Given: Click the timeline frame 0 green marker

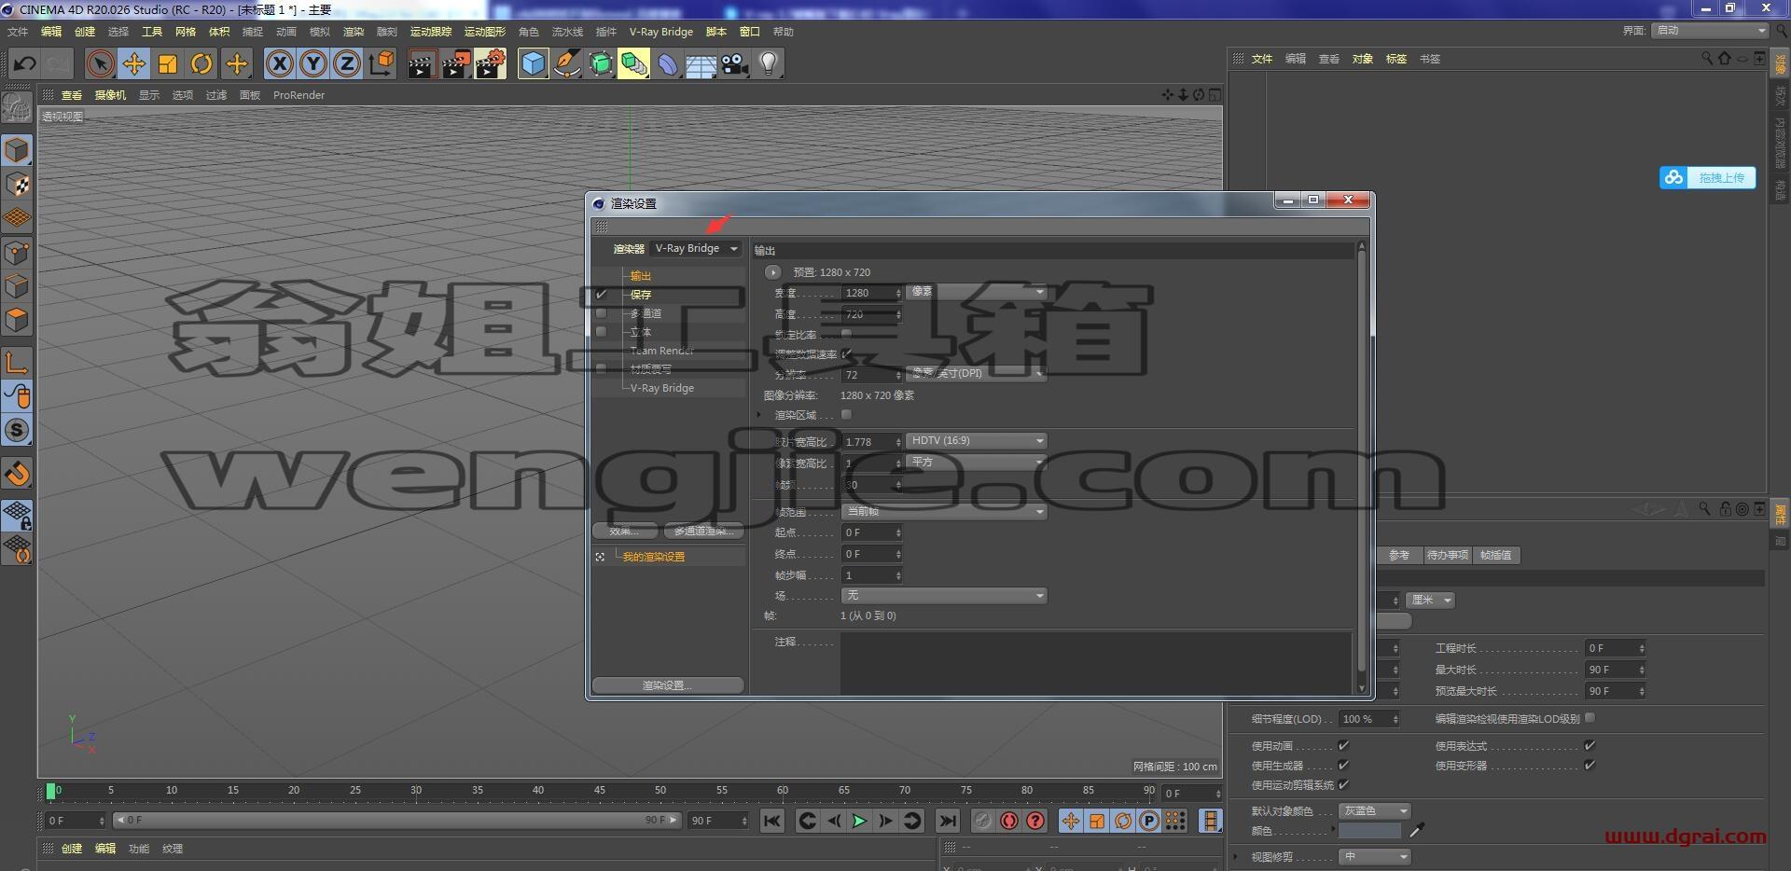Looking at the screenshot, I should click(50, 791).
